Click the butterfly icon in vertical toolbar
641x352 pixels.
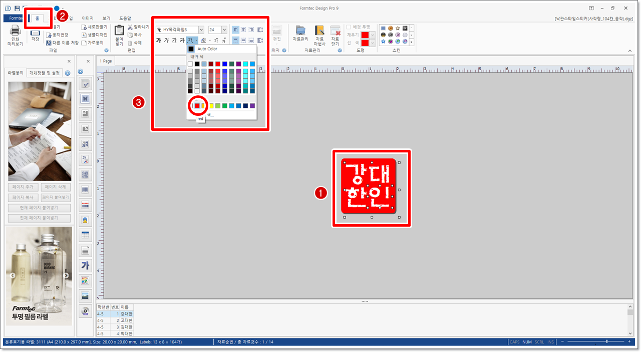85,99
